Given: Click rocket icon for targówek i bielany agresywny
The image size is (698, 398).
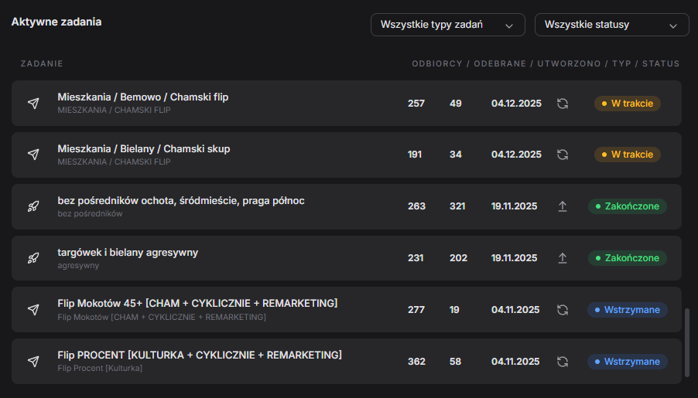Looking at the screenshot, I should coord(33,258).
